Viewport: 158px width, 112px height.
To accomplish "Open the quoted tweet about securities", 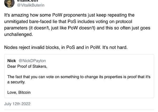I will pyautogui.click(x=79, y=76).
